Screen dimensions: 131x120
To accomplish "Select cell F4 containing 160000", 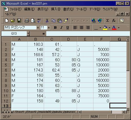I will [102, 60].
